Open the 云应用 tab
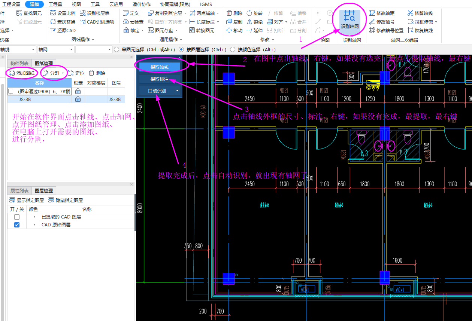Viewport: 472px width, 321px height. (116, 4)
